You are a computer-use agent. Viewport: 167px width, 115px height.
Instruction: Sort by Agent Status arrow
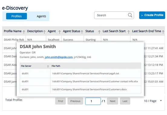82,32
